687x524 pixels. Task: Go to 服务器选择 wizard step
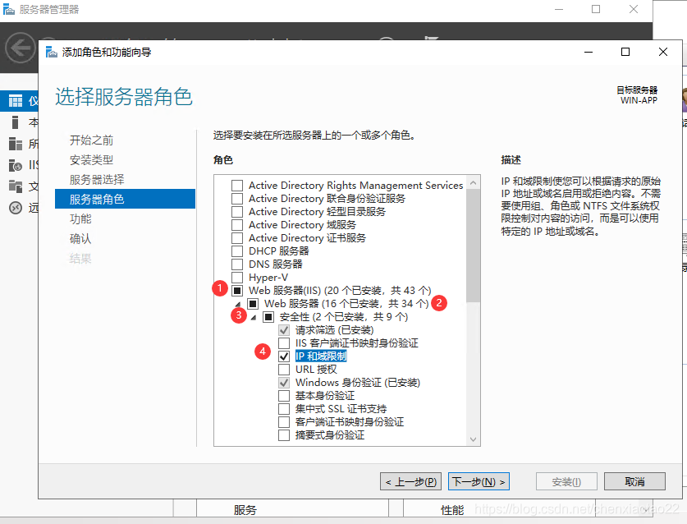pos(97,180)
